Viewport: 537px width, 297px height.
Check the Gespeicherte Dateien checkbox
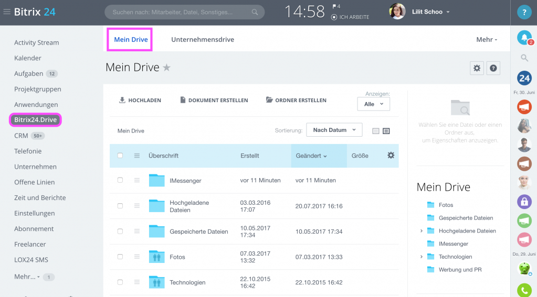(x=120, y=232)
